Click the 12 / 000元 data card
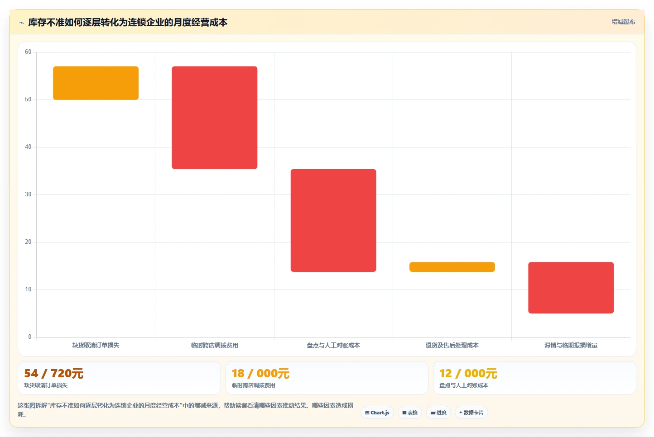 534,378
